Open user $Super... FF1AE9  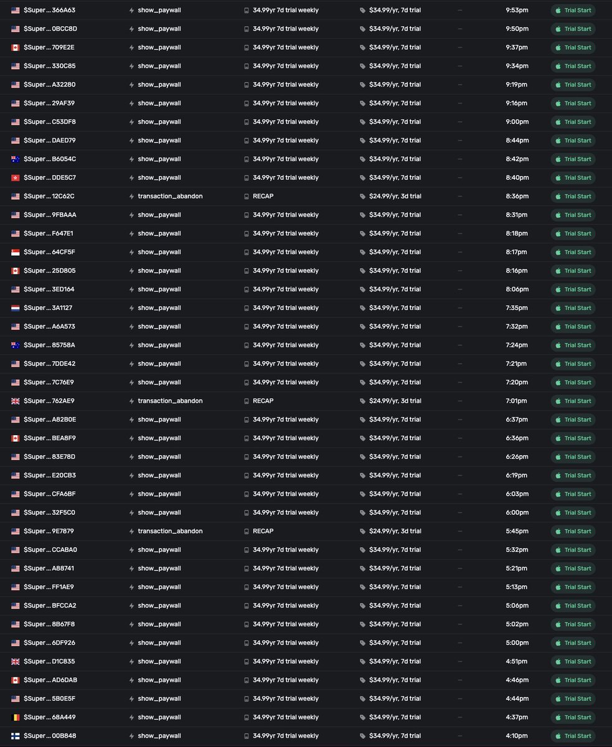click(x=49, y=587)
